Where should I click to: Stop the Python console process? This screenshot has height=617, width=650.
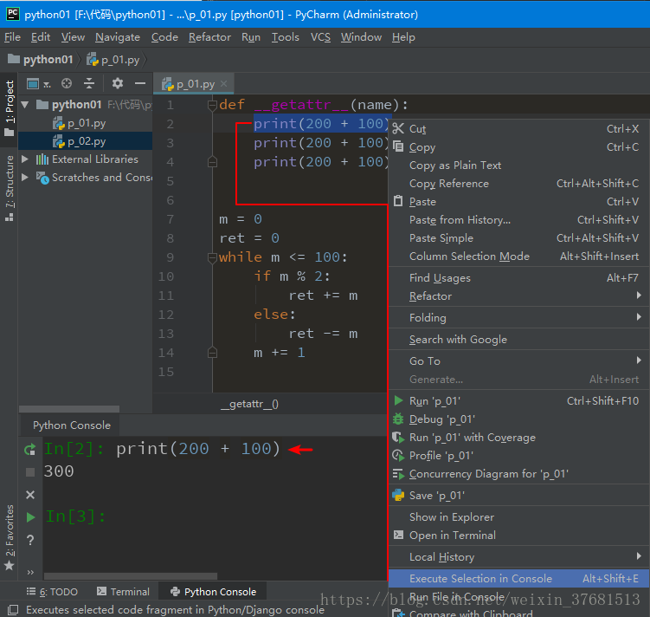click(x=29, y=472)
